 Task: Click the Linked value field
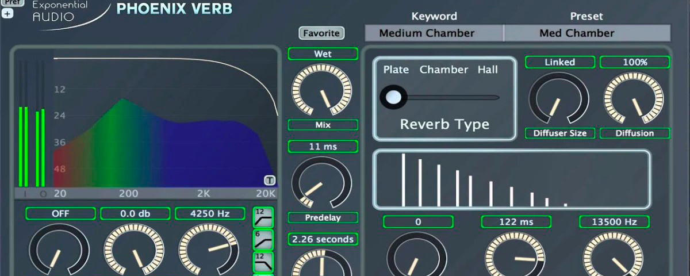pyautogui.click(x=560, y=62)
